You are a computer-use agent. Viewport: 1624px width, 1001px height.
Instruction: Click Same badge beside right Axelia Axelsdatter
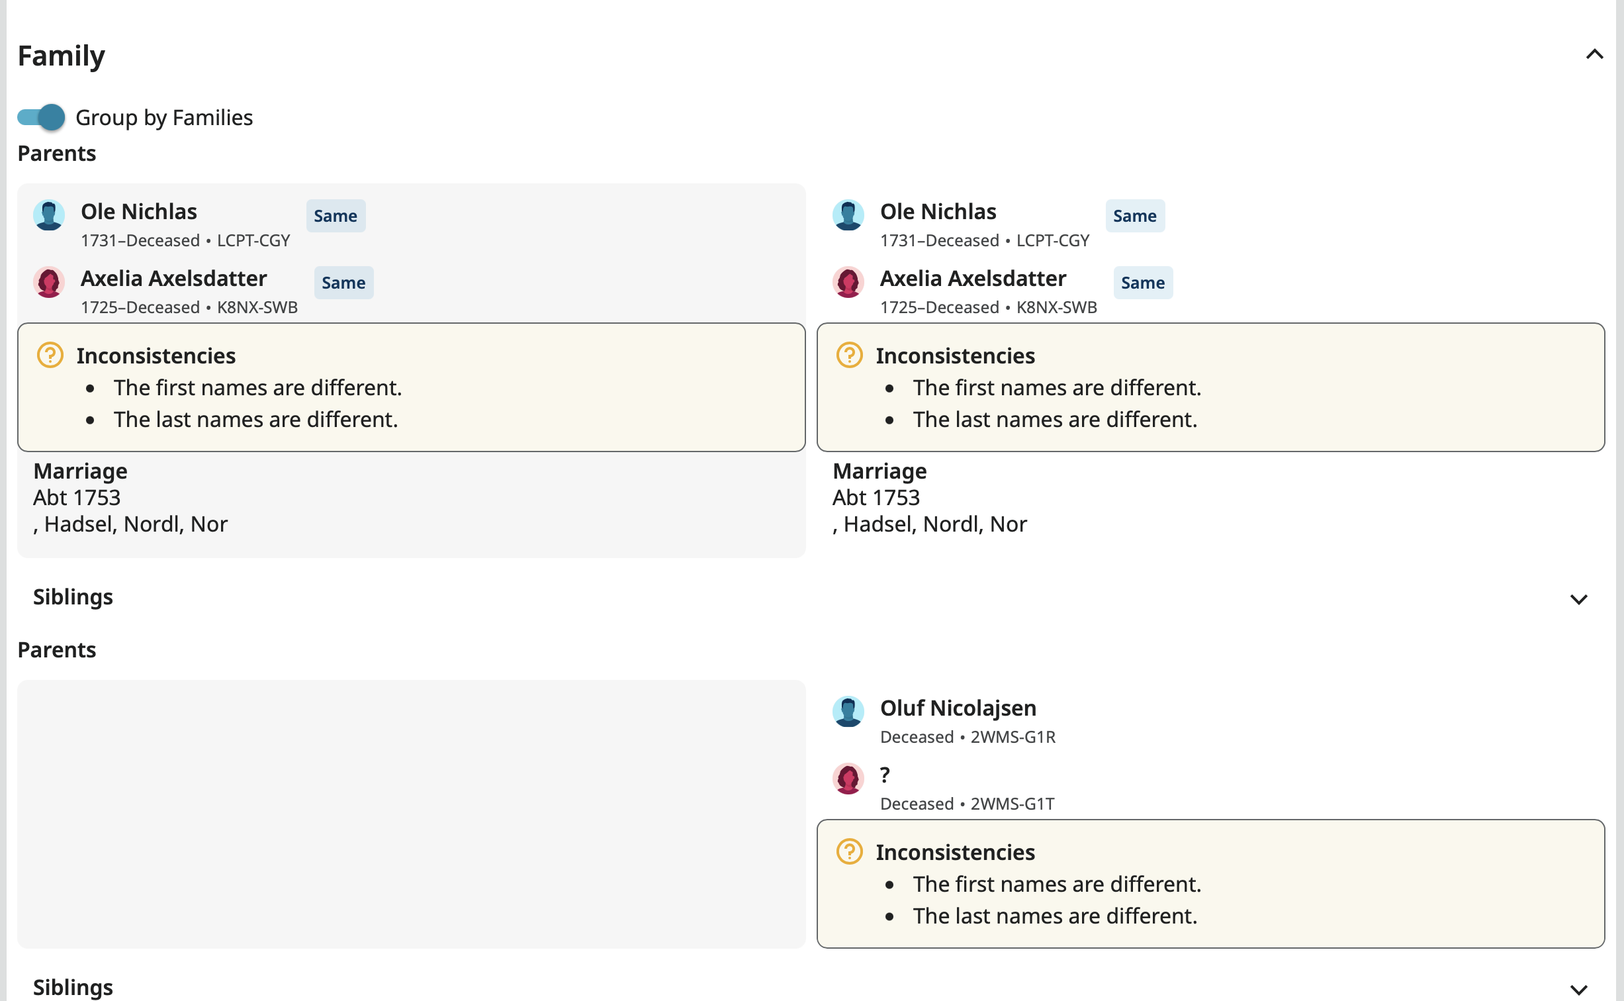(1142, 283)
